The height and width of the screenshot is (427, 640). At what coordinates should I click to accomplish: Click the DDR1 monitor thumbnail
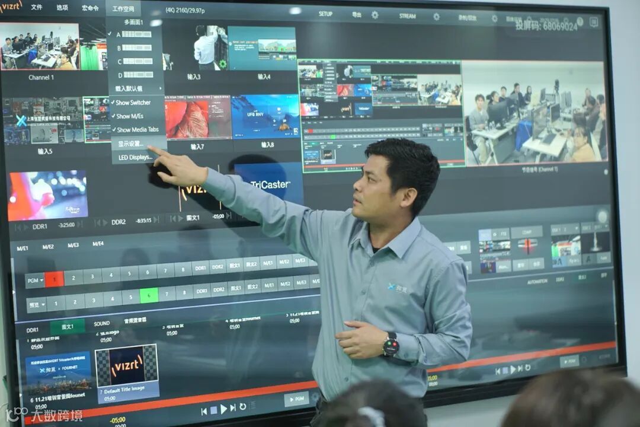(x=48, y=195)
